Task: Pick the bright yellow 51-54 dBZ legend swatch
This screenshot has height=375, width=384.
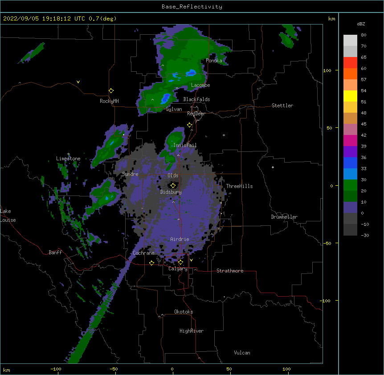Action: (350, 96)
